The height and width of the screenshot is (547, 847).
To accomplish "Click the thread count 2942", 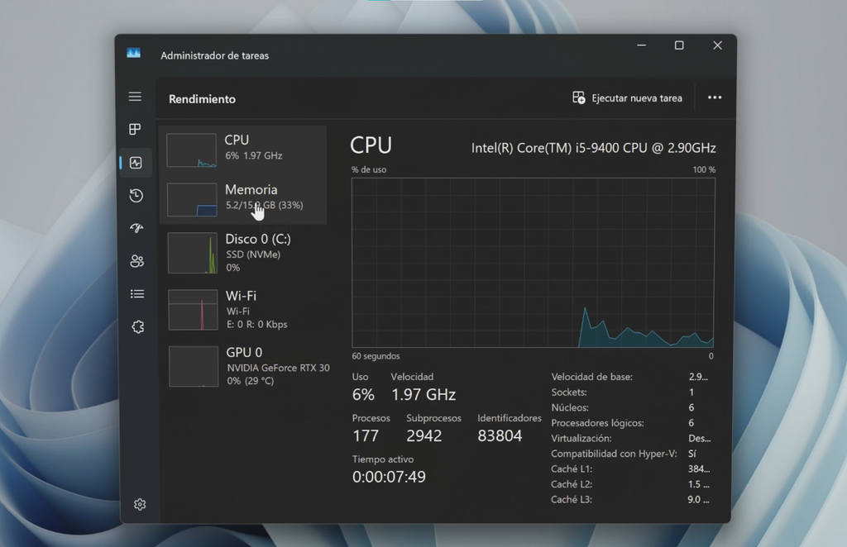I will (424, 436).
